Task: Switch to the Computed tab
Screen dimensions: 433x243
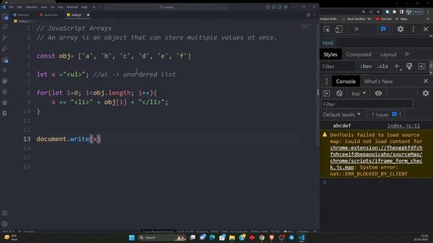Action: click(x=359, y=54)
